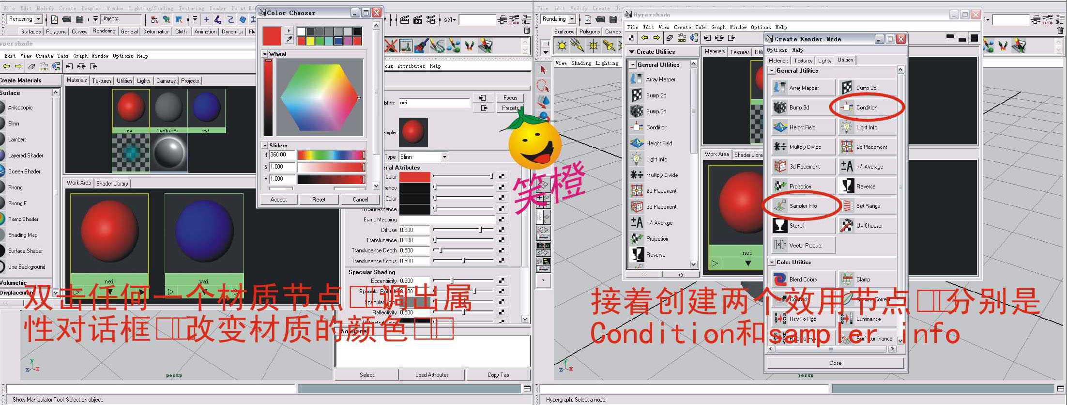This screenshot has height=405, width=1067.
Task: Open the material Type dropdown showing Blinn
Action: click(x=444, y=157)
